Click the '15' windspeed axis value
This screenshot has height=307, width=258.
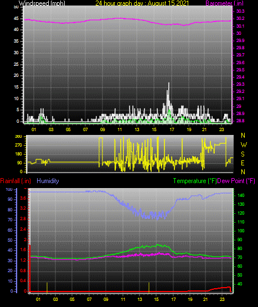click(16, 87)
